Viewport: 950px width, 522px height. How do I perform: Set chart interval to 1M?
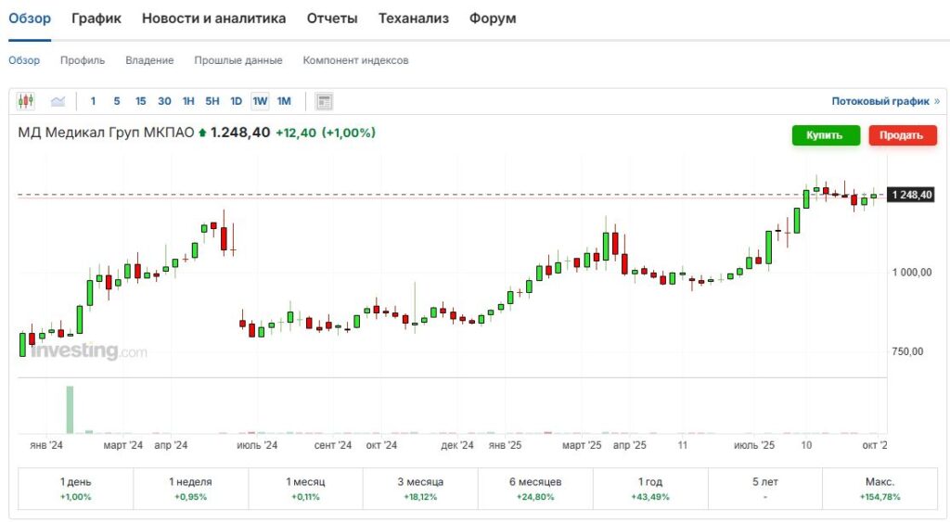pos(284,101)
